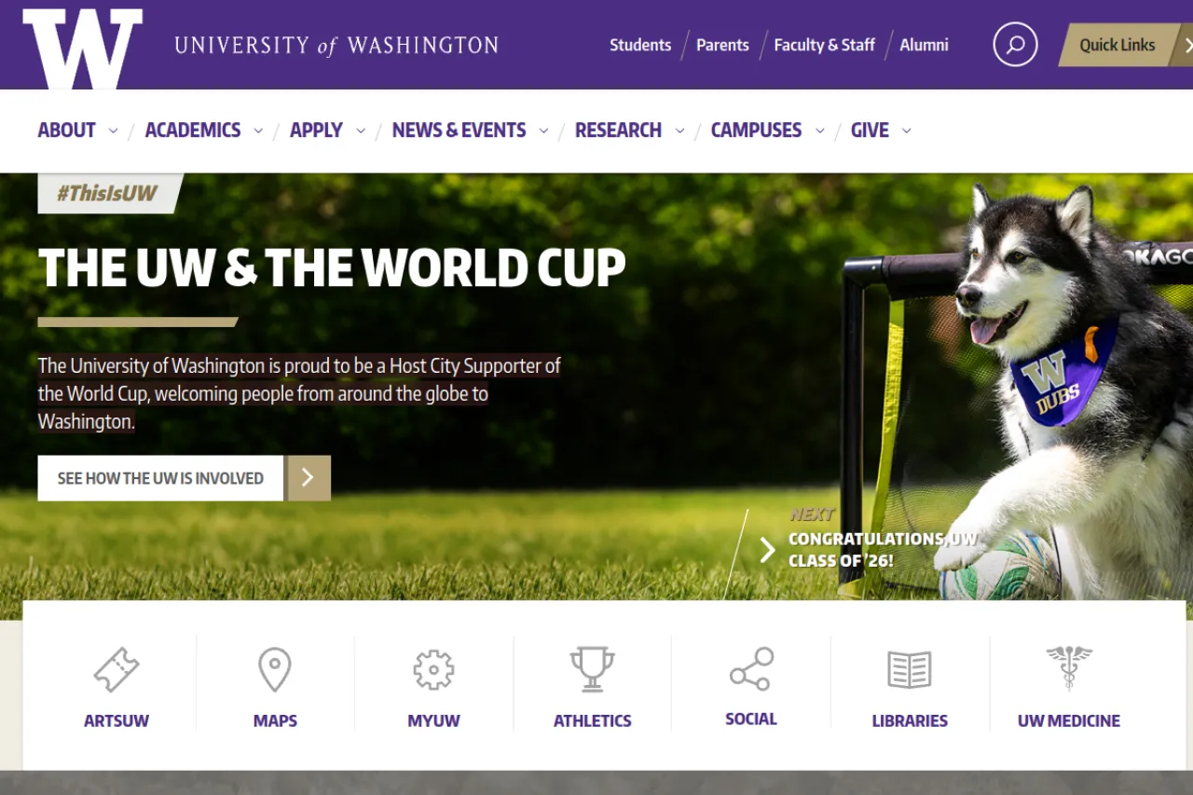Open the Give menu item
This screenshot has width=1193, height=795.
(870, 130)
